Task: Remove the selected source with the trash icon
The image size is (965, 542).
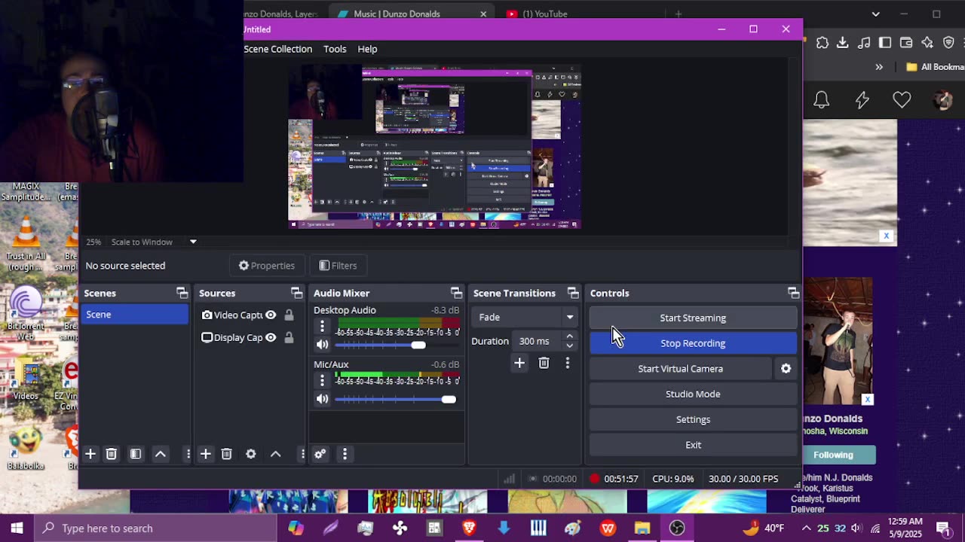Action: tap(226, 454)
